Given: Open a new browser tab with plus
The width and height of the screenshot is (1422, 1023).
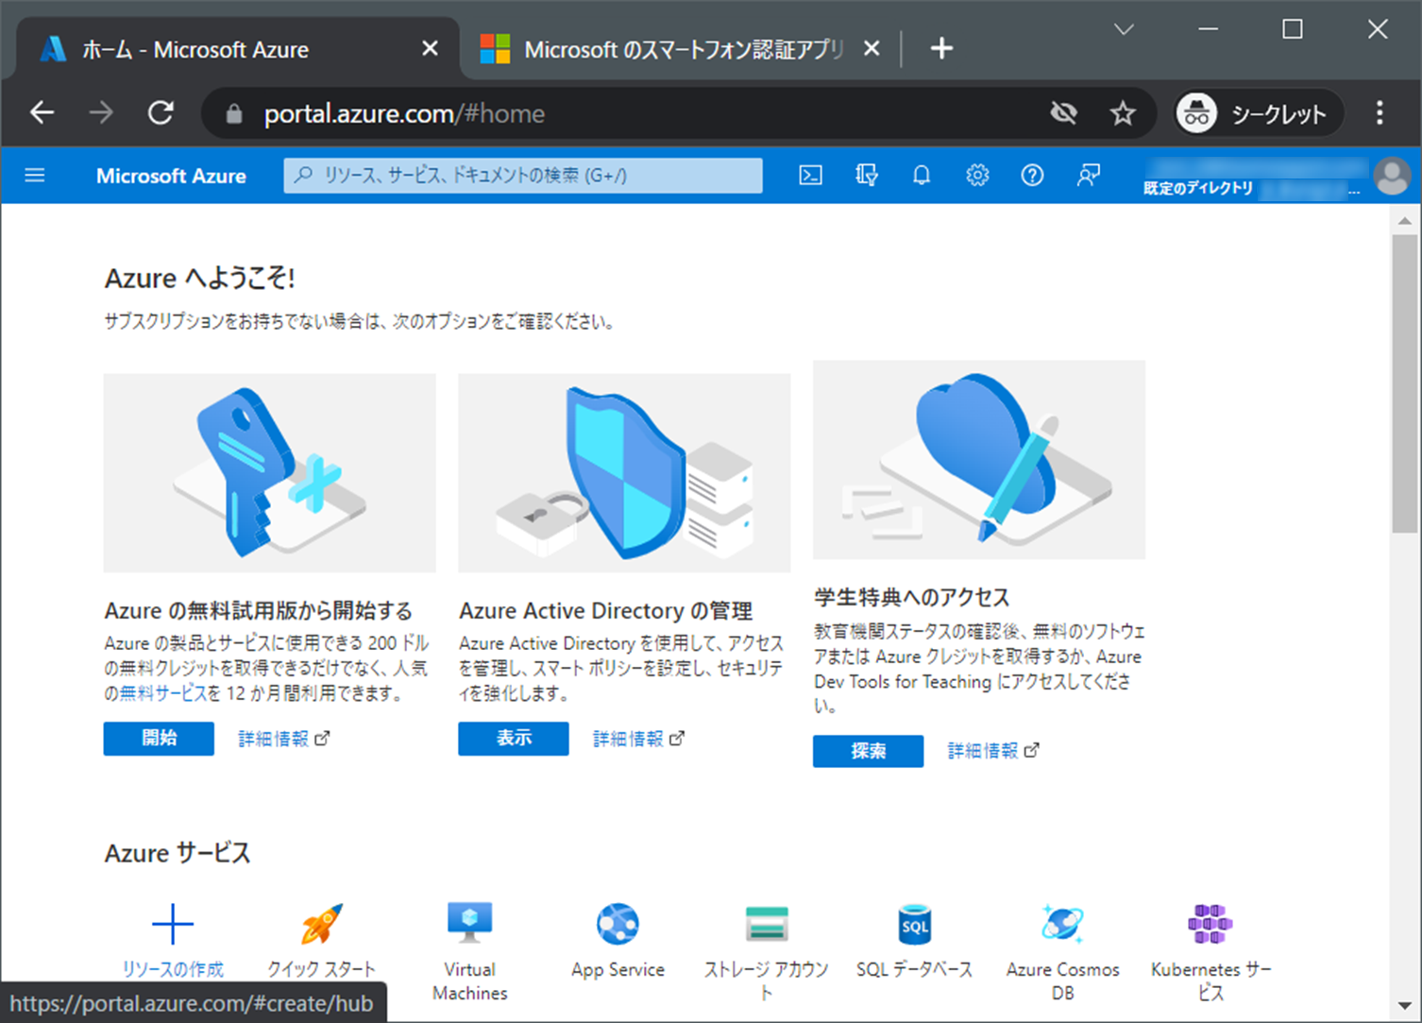Looking at the screenshot, I should coord(941,48).
